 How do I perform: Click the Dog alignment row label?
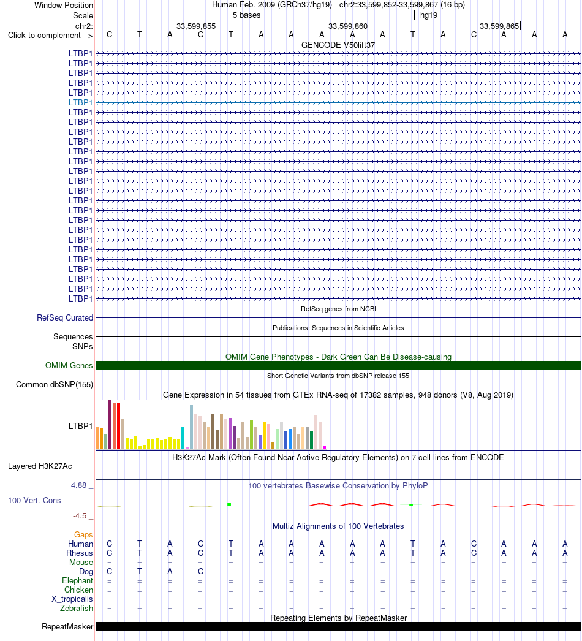click(86, 572)
